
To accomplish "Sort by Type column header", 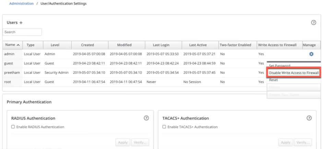I will click(x=33, y=45).
